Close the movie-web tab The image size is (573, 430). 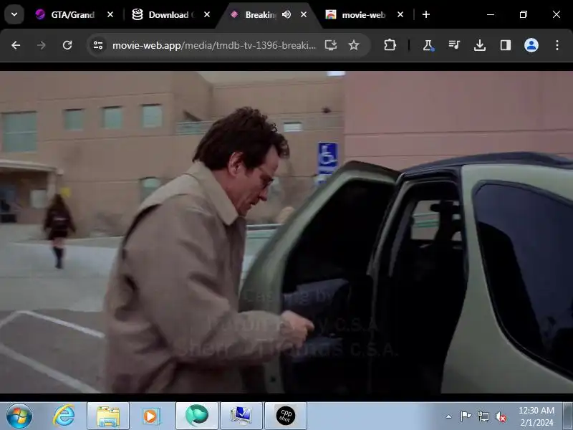click(400, 14)
